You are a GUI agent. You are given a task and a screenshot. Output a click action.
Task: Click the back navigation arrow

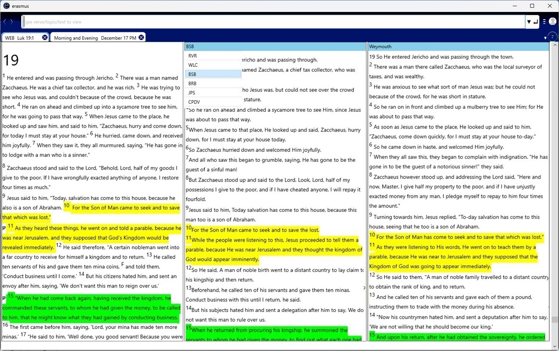coord(5,22)
